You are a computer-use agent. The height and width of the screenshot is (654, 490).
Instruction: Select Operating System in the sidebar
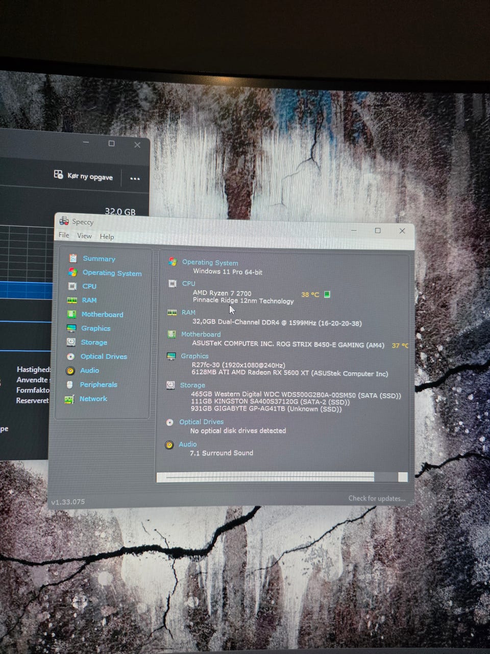[x=112, y=273]
